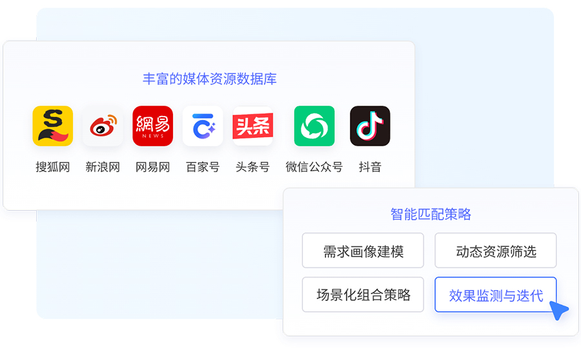Click the 头条号 text
581x348 pixels.
pos(252,167)
